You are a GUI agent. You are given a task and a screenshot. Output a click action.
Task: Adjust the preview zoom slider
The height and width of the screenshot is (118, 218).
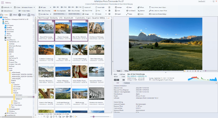point(205,71)
